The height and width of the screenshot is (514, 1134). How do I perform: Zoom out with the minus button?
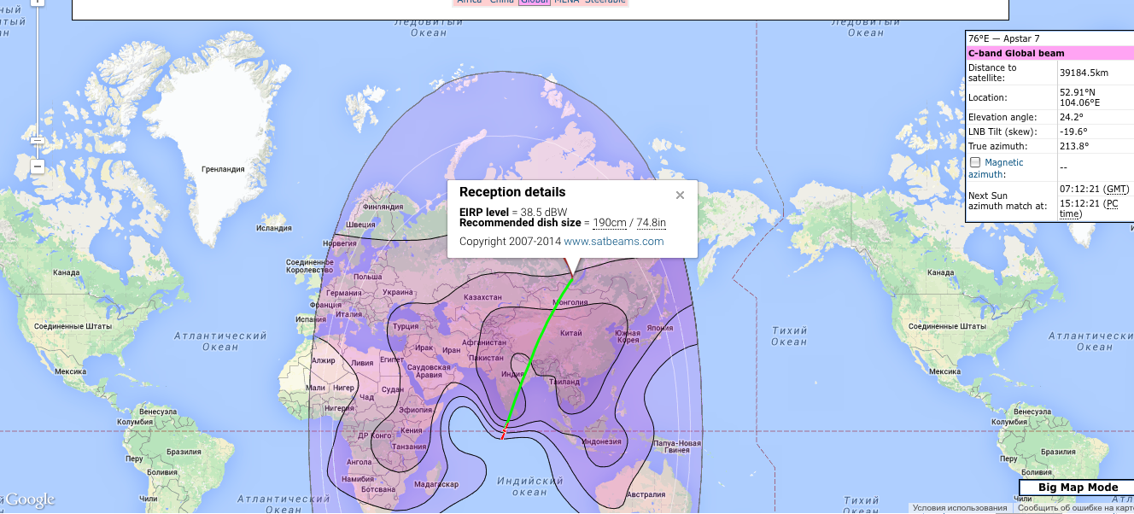click(38, 166)
